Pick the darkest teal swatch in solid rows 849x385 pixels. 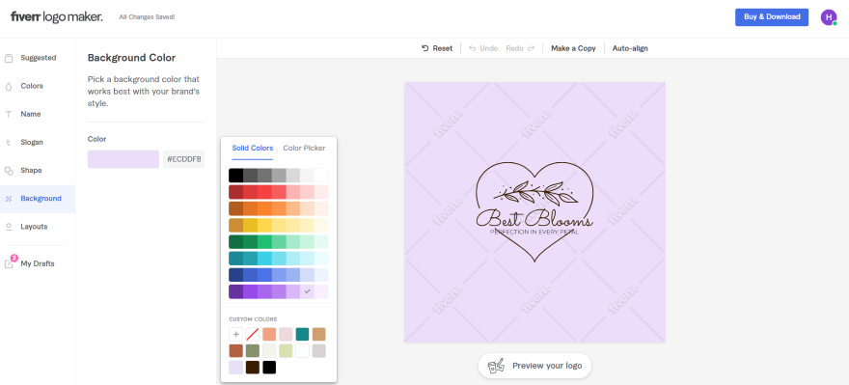[x=235, y=259]
